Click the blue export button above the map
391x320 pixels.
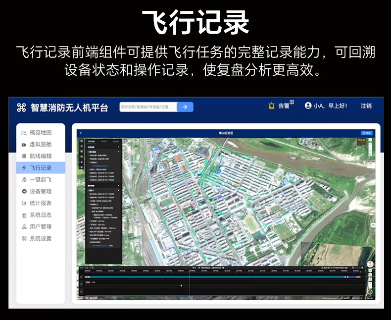coord(366,133)
